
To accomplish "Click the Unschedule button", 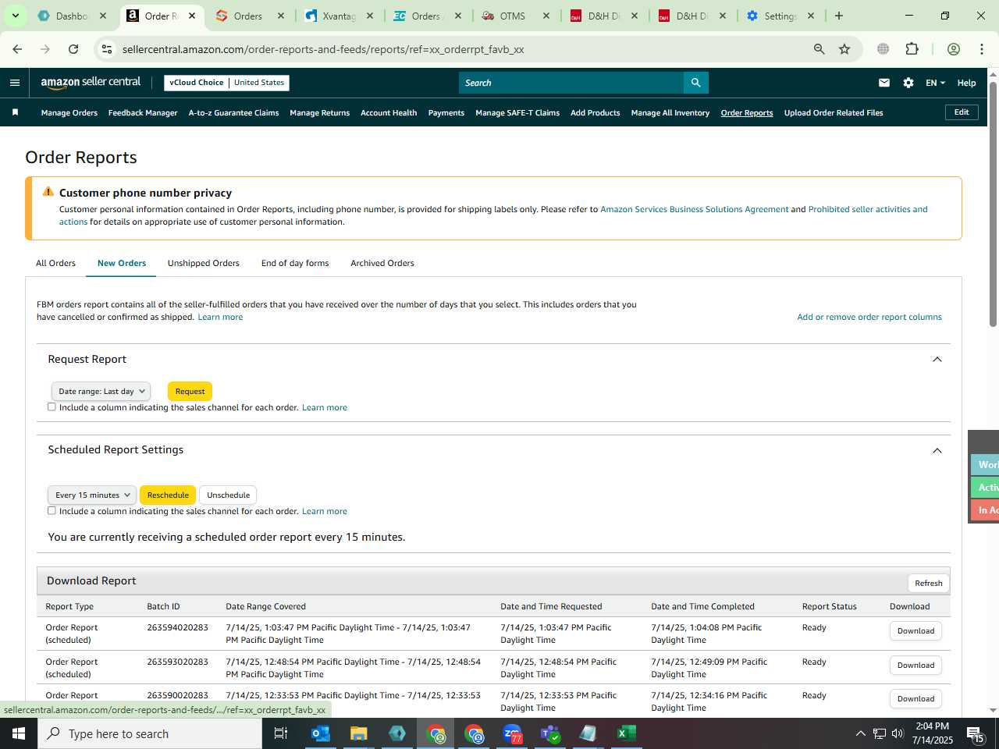I will (228, 495).
